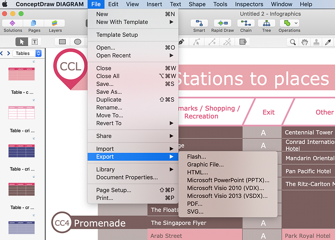Image resolution: width=335 pixels, height=240 pixels.
Task: Choose Print... menu item
Action: (133, 198)
